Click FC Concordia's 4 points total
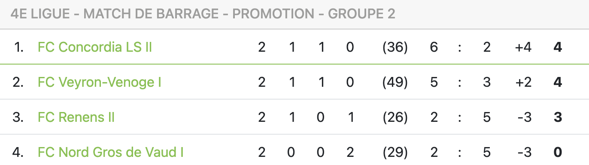This screenshot has height=165, width=589. [x=558, y=47]
